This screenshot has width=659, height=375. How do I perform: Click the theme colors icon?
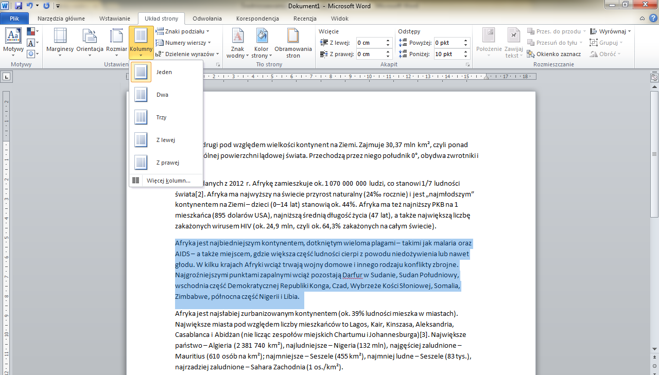coord(32,32)
